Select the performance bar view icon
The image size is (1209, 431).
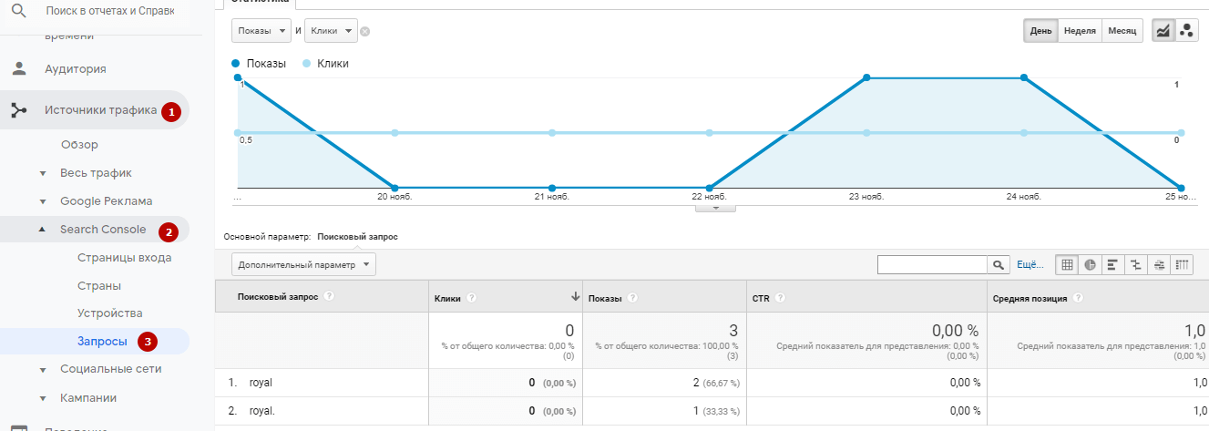pos(1112,264)
